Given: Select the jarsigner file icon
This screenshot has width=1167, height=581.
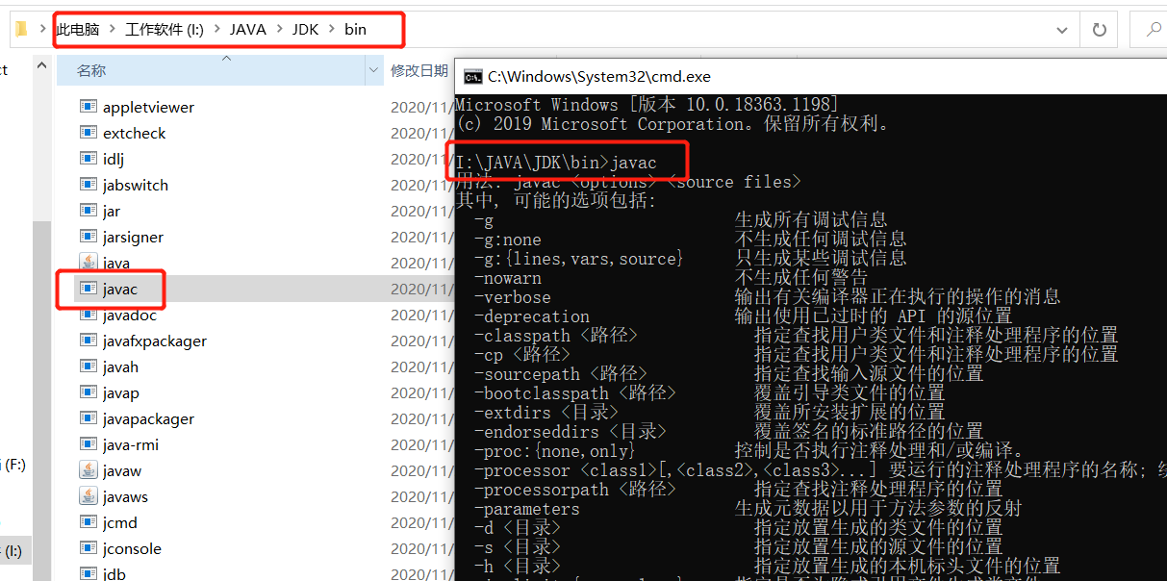Looking at the screenshot, I should click(x=90, y=237).
